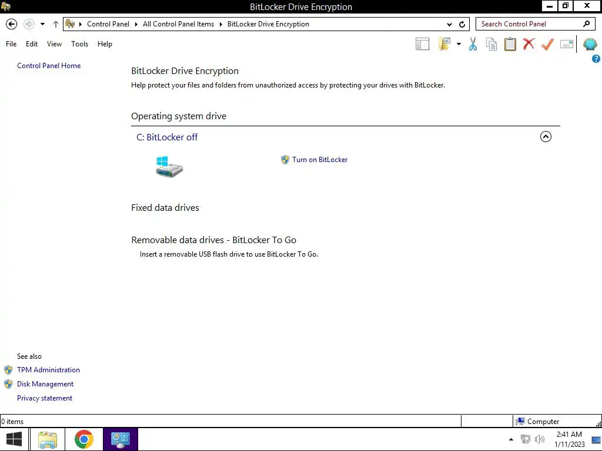Open the folder options toolbar icon
Image resolution: width=602 pixels, height=451 pixels.
coord(444,44)
